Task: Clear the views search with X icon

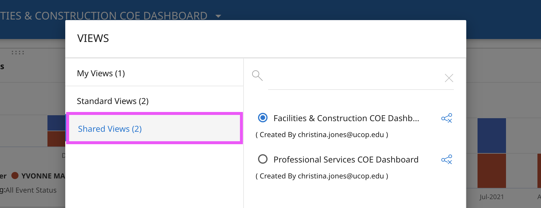Action: (x=449, y=78)
